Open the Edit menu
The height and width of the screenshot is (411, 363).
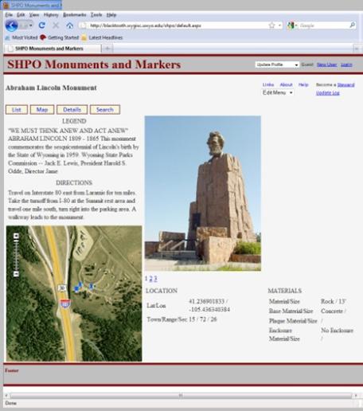coord(21,15)
